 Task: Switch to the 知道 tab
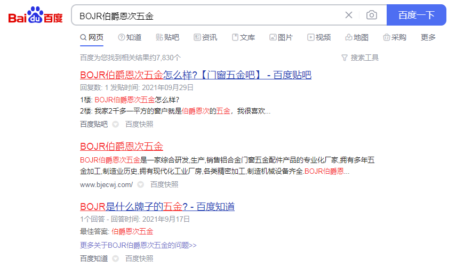(x=130, y=37)
